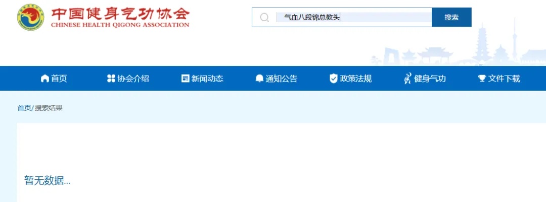The width and height of the screenshot is (546, 202).
Task: Click the house icon beside 首页
Action: click(x=45, y=79)
